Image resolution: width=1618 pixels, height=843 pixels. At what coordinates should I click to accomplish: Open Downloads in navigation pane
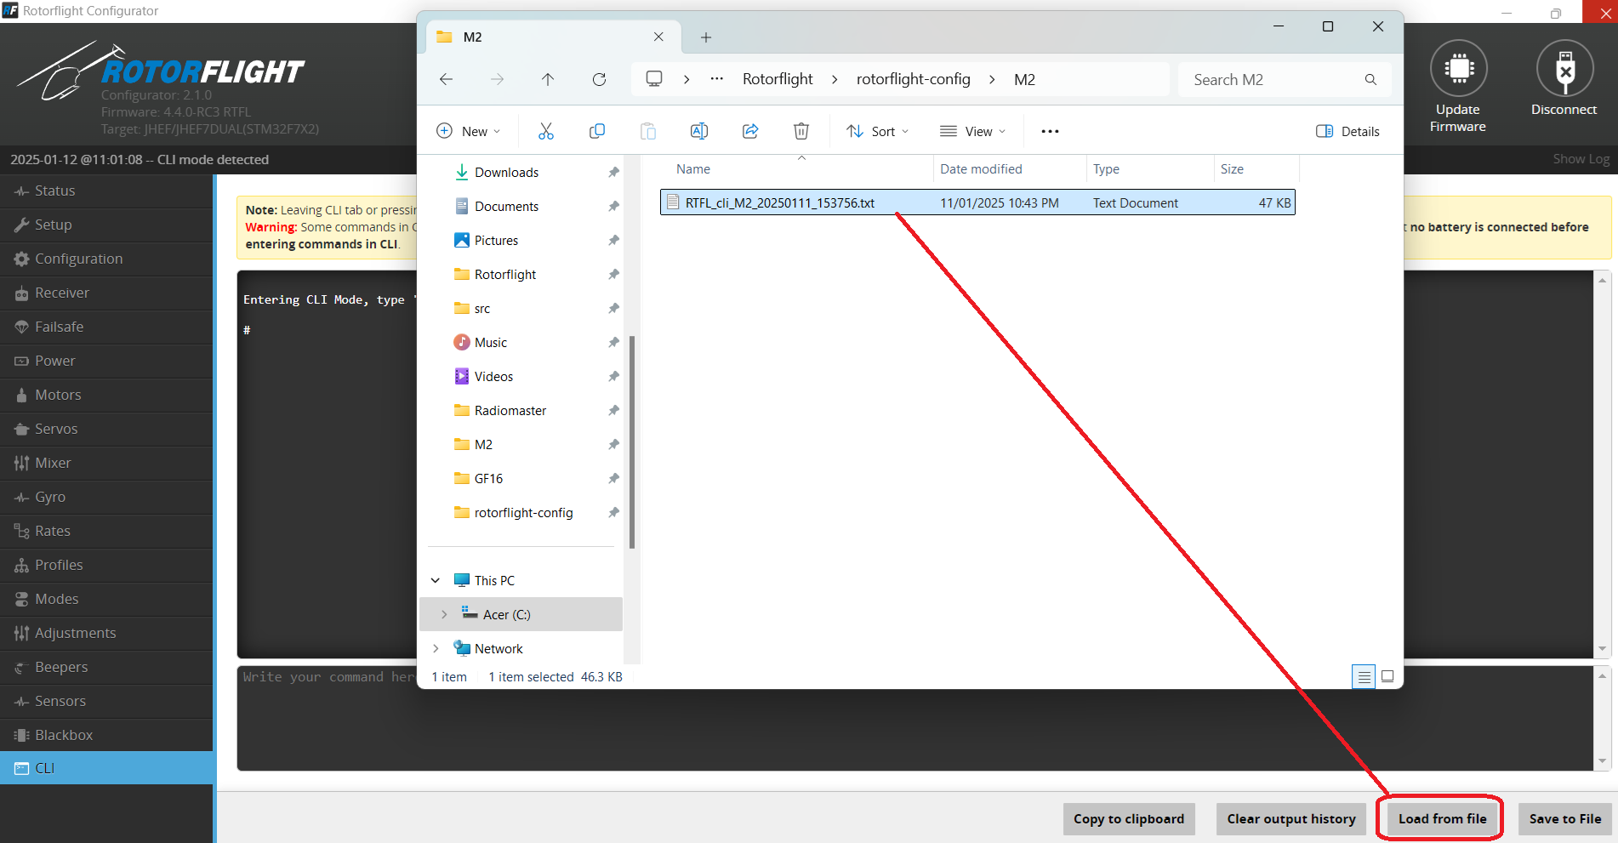(506, 172)
